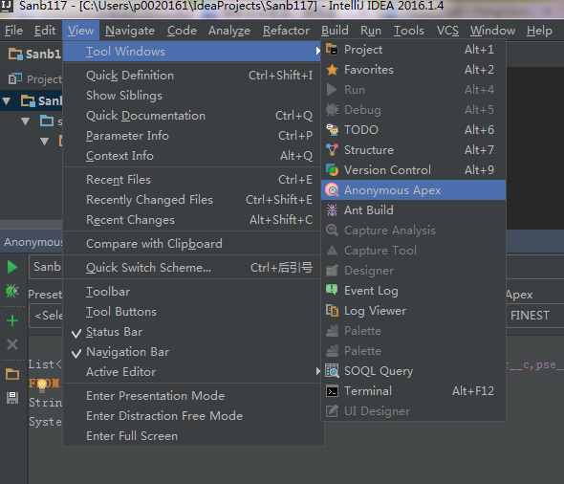Open Favorites tool window star icon
The image size is (564, 484).
coord(332,70)
